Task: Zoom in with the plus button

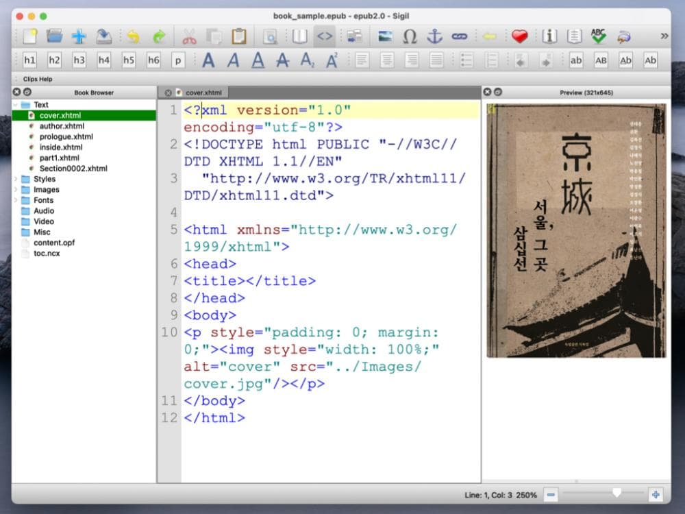Action: [x=656, y=495]
